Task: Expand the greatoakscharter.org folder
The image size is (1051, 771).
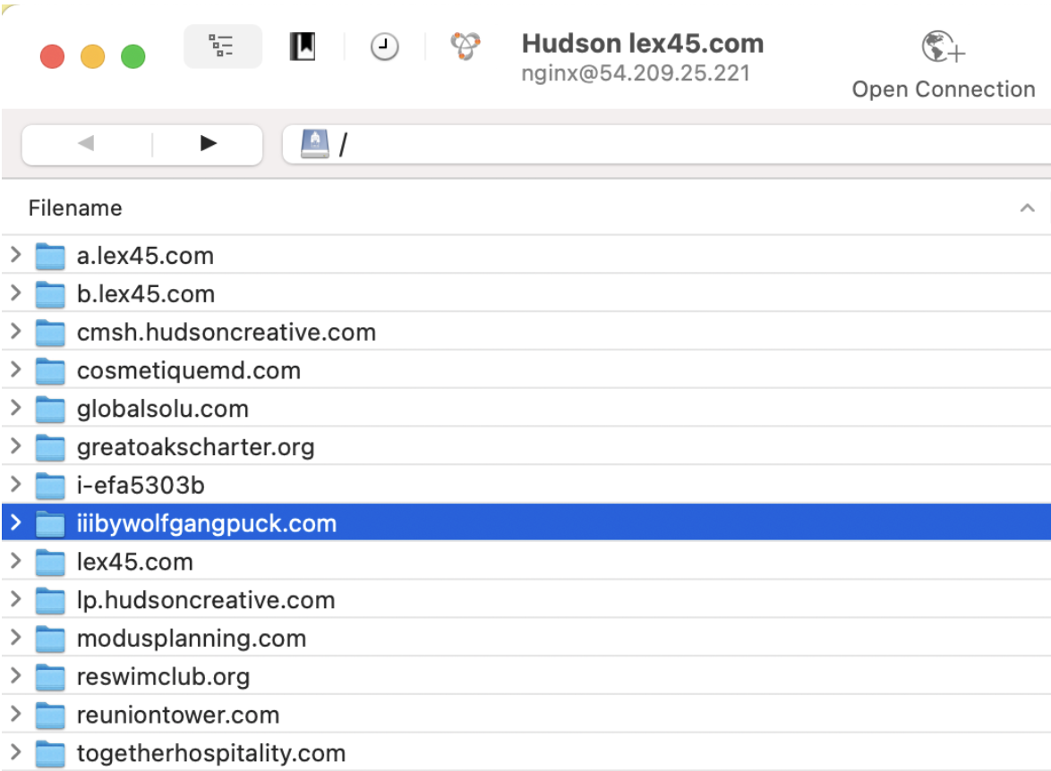Action: [x=16, y=445]
